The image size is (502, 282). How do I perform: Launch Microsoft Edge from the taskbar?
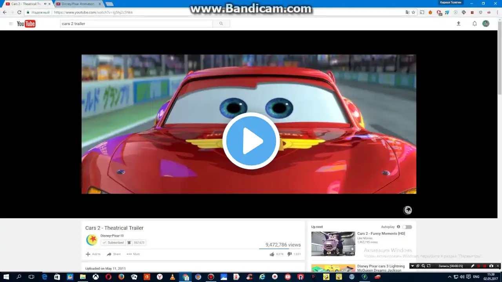[x=44, y=277]
